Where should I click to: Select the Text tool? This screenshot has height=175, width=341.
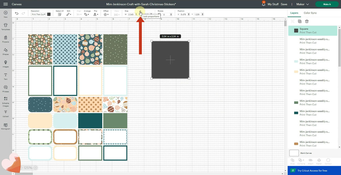(x=5, y=76)
